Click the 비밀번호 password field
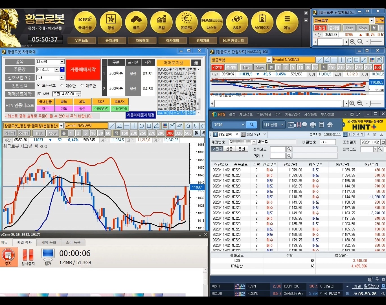The width and height of the screenshot is (386, 305). click(x=328, y=142)
